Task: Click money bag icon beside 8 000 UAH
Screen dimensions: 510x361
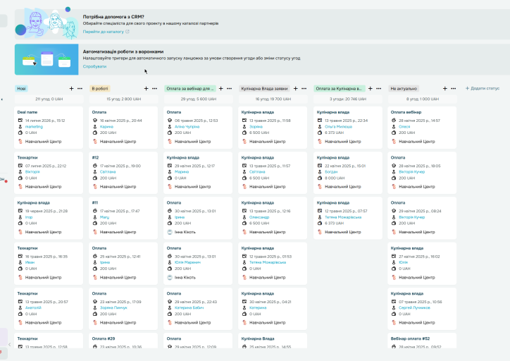Action: [x=320, y=178]
